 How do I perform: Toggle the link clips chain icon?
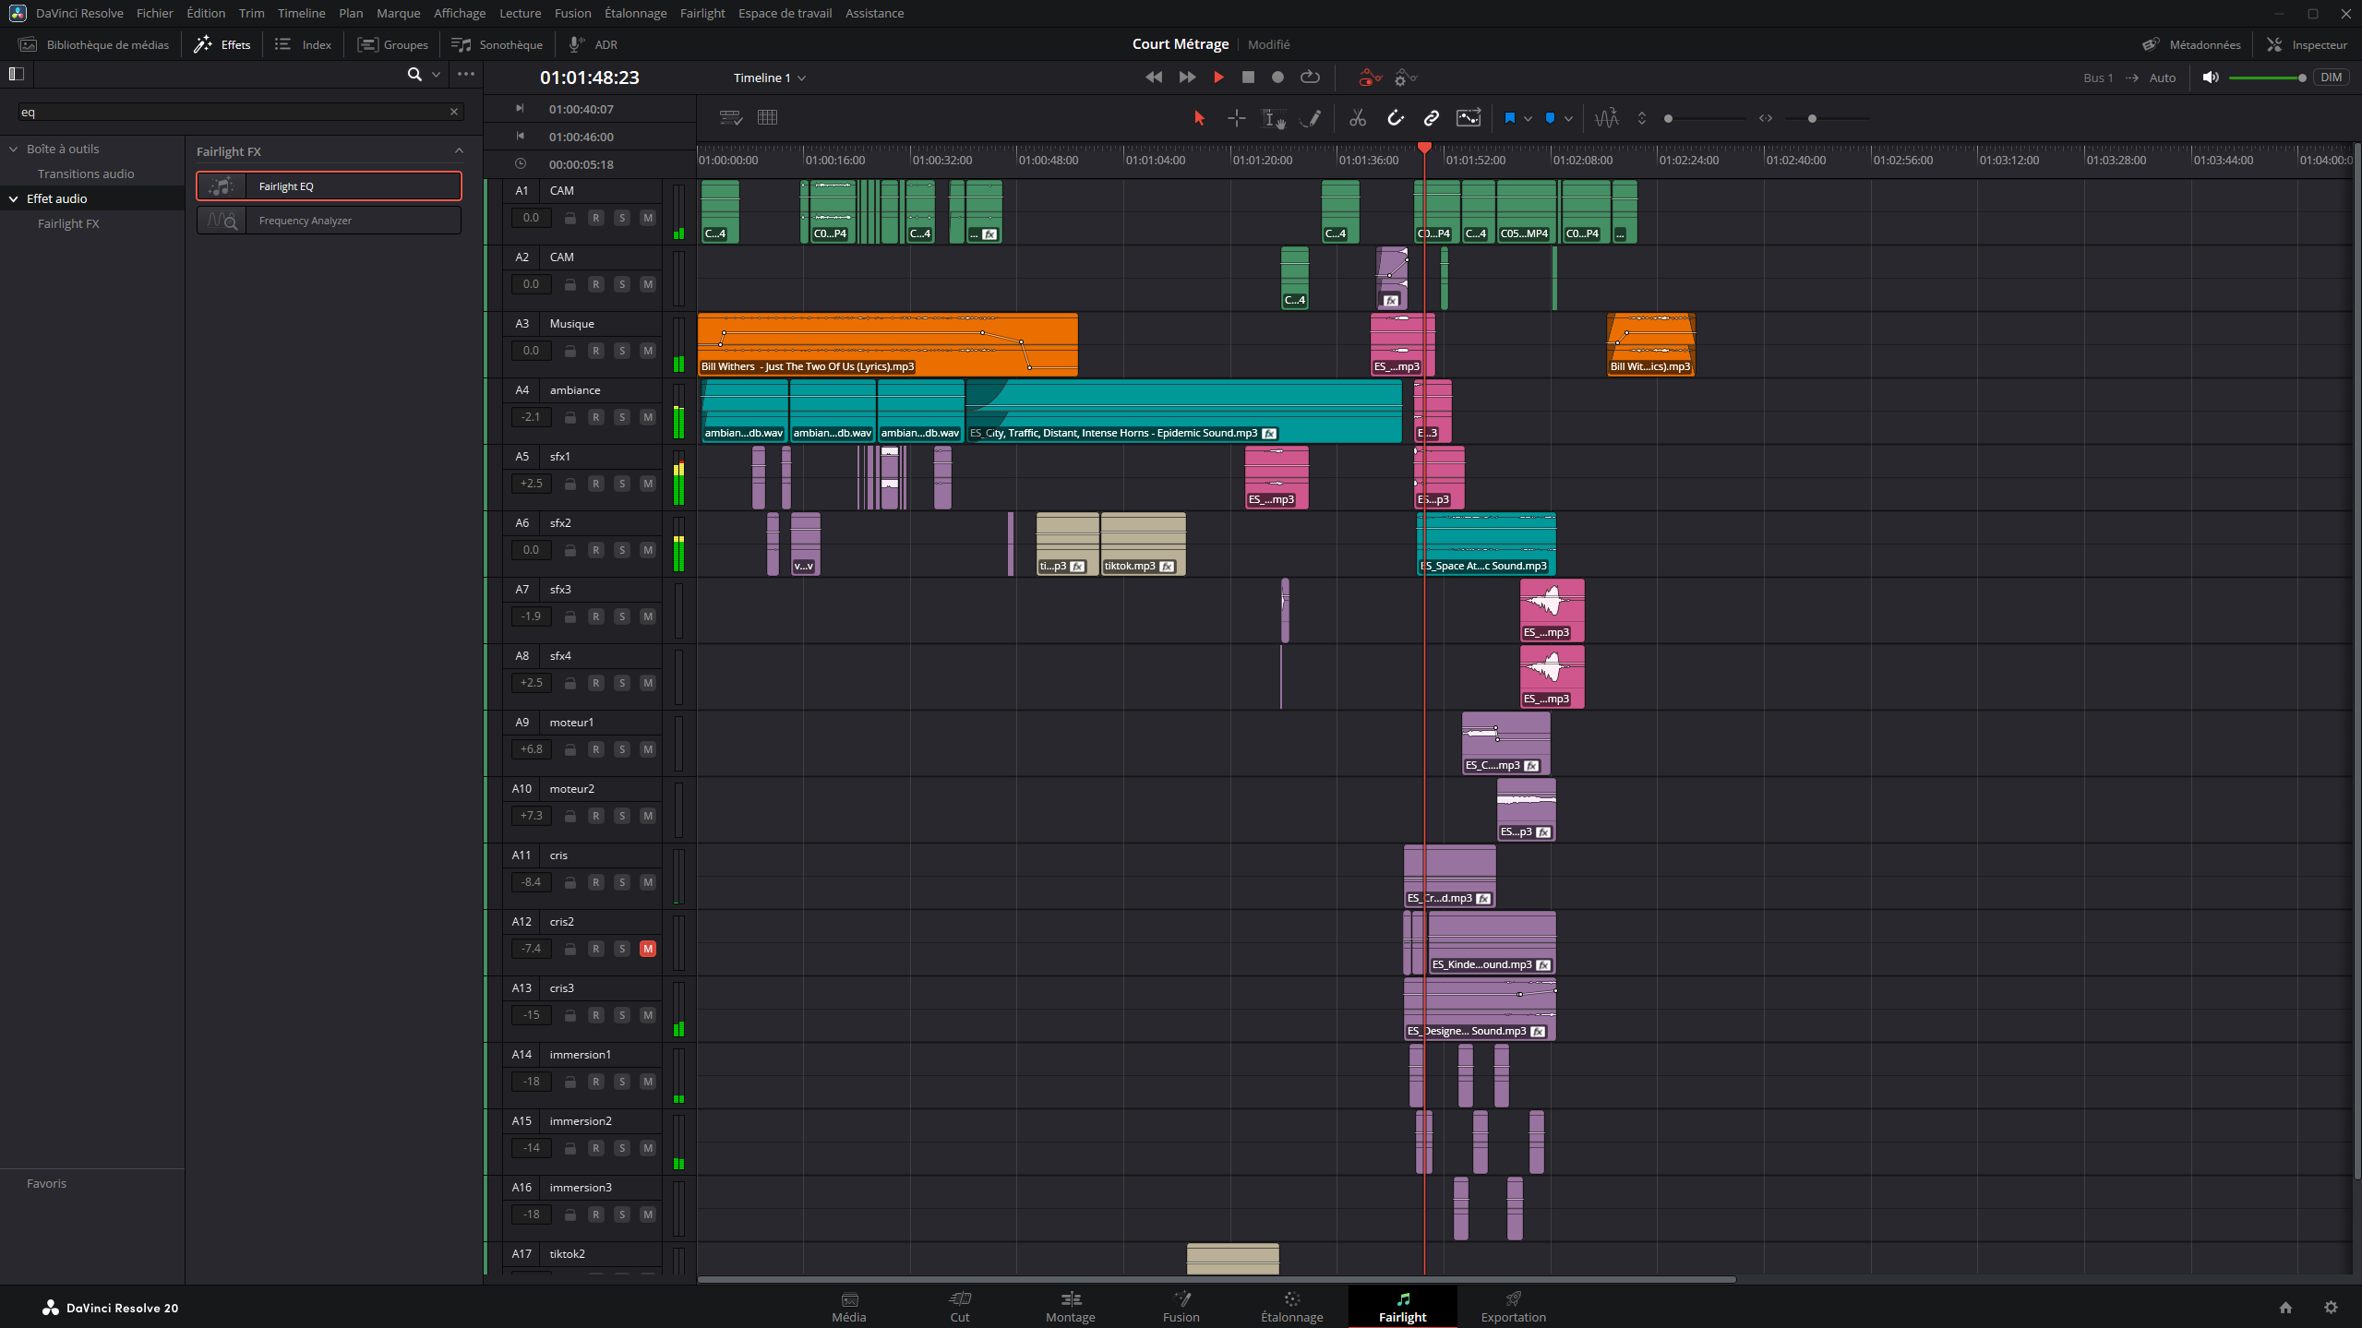(1431, 118)
